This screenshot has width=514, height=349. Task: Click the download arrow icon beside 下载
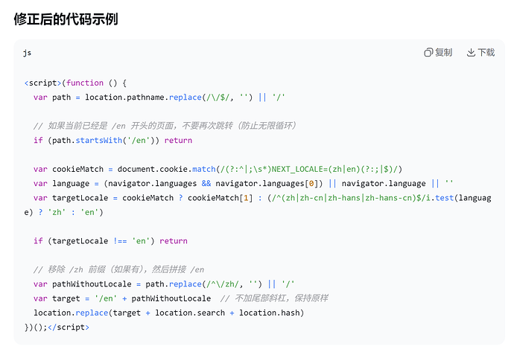point(471,52)
